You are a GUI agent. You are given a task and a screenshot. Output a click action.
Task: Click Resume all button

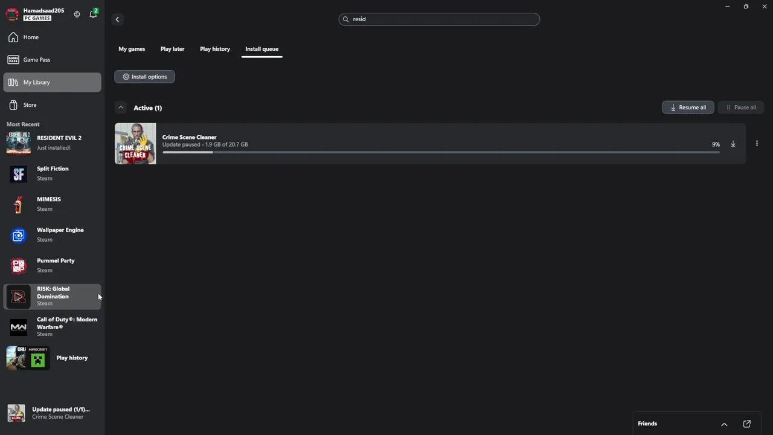[688, 108]
